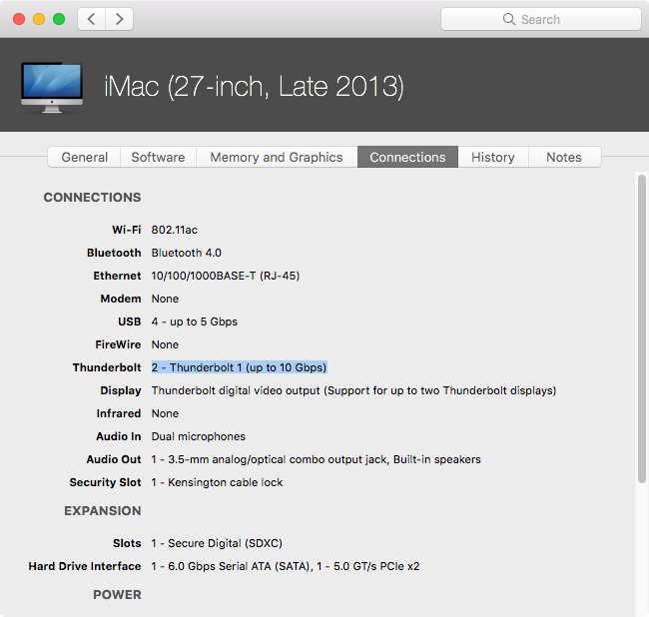Select the Memory and Graphics tab
The image size is (649, 617).
277,157
